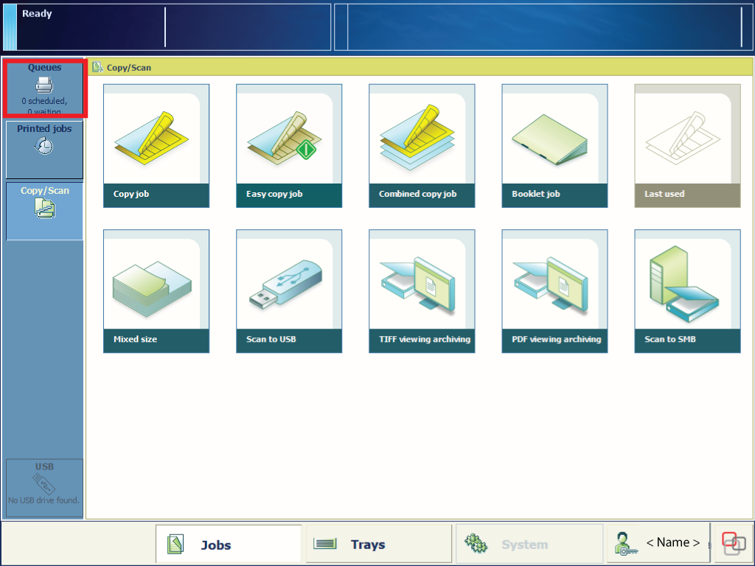Select the Scan to SMB tile

pyautogui.click(x=687, y=291)
